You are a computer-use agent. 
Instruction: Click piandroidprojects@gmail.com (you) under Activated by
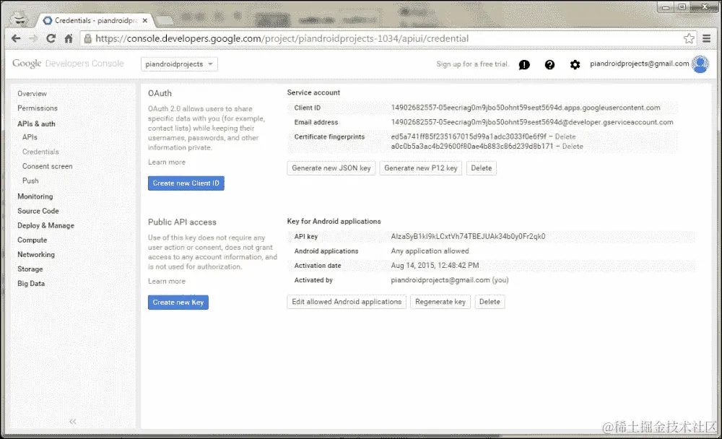click(450, 280)
